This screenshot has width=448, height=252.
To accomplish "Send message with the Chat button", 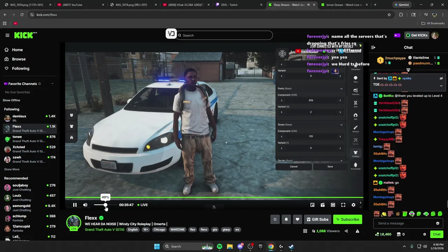I will 436,234.
